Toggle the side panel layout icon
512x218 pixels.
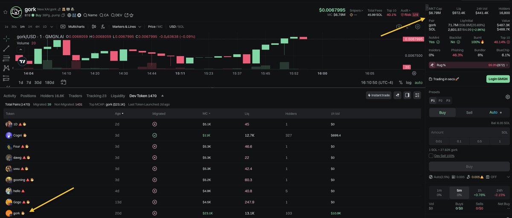point(407,95)
